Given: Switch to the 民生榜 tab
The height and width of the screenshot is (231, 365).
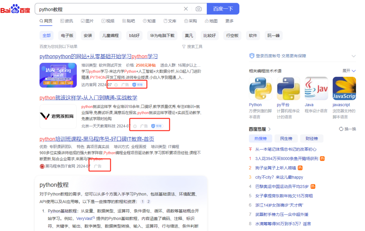Looking at the screenshot, I should [x=286, y=139].
